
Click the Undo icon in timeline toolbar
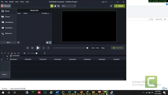point(2,53)
